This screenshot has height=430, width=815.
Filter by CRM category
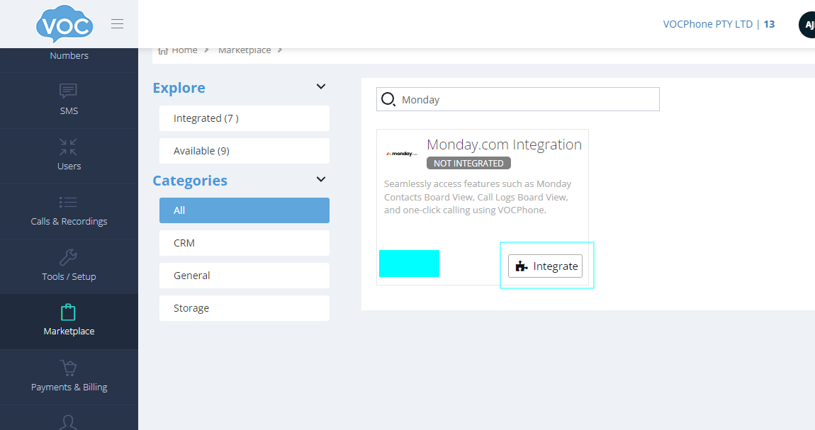click(244, 243)
